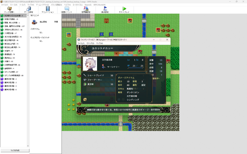Screen dimensions: 247x154
Task: Select the map 月明かりに照らされて : 56
Action: click(14, 30)
